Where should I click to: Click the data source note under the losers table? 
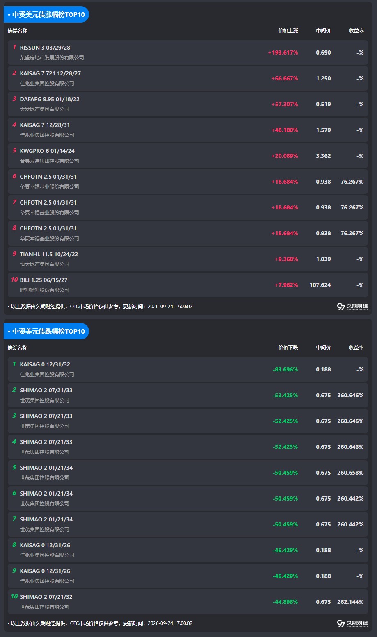coord(100,623)
